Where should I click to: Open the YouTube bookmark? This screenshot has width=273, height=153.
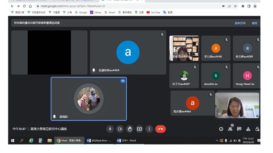click(153, 12)
